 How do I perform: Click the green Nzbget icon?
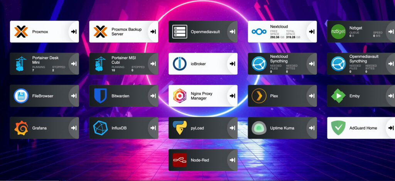click(338, 32)
